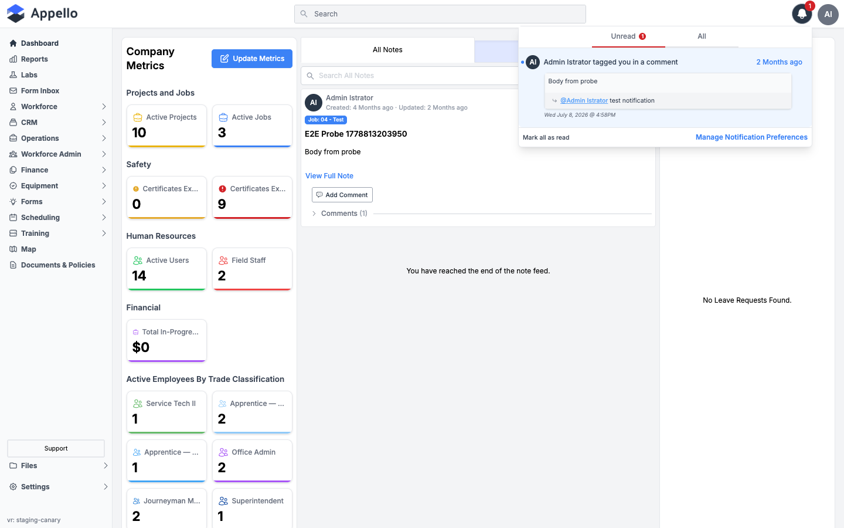Click the Update Metrics button
This screenshot has height=528, width=844.
252,59
